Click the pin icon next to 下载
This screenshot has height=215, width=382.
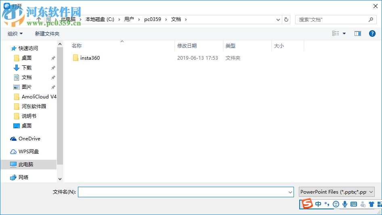tap(53, 68)
